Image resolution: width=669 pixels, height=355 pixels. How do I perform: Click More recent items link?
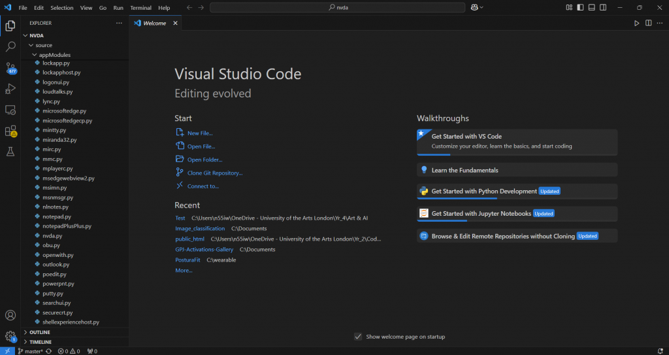184,271
